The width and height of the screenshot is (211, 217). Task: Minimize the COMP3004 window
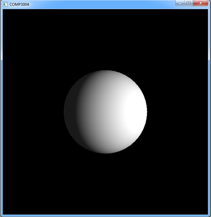[x=180, y=3]
